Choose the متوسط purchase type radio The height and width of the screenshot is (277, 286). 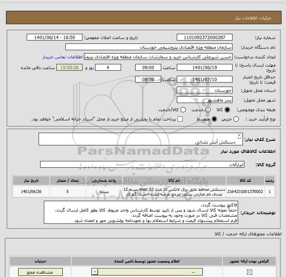[x=214, y=119]
